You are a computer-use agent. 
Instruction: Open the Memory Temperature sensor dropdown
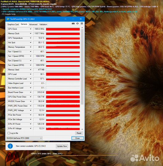pyautogui.click(x=31, y=47)
